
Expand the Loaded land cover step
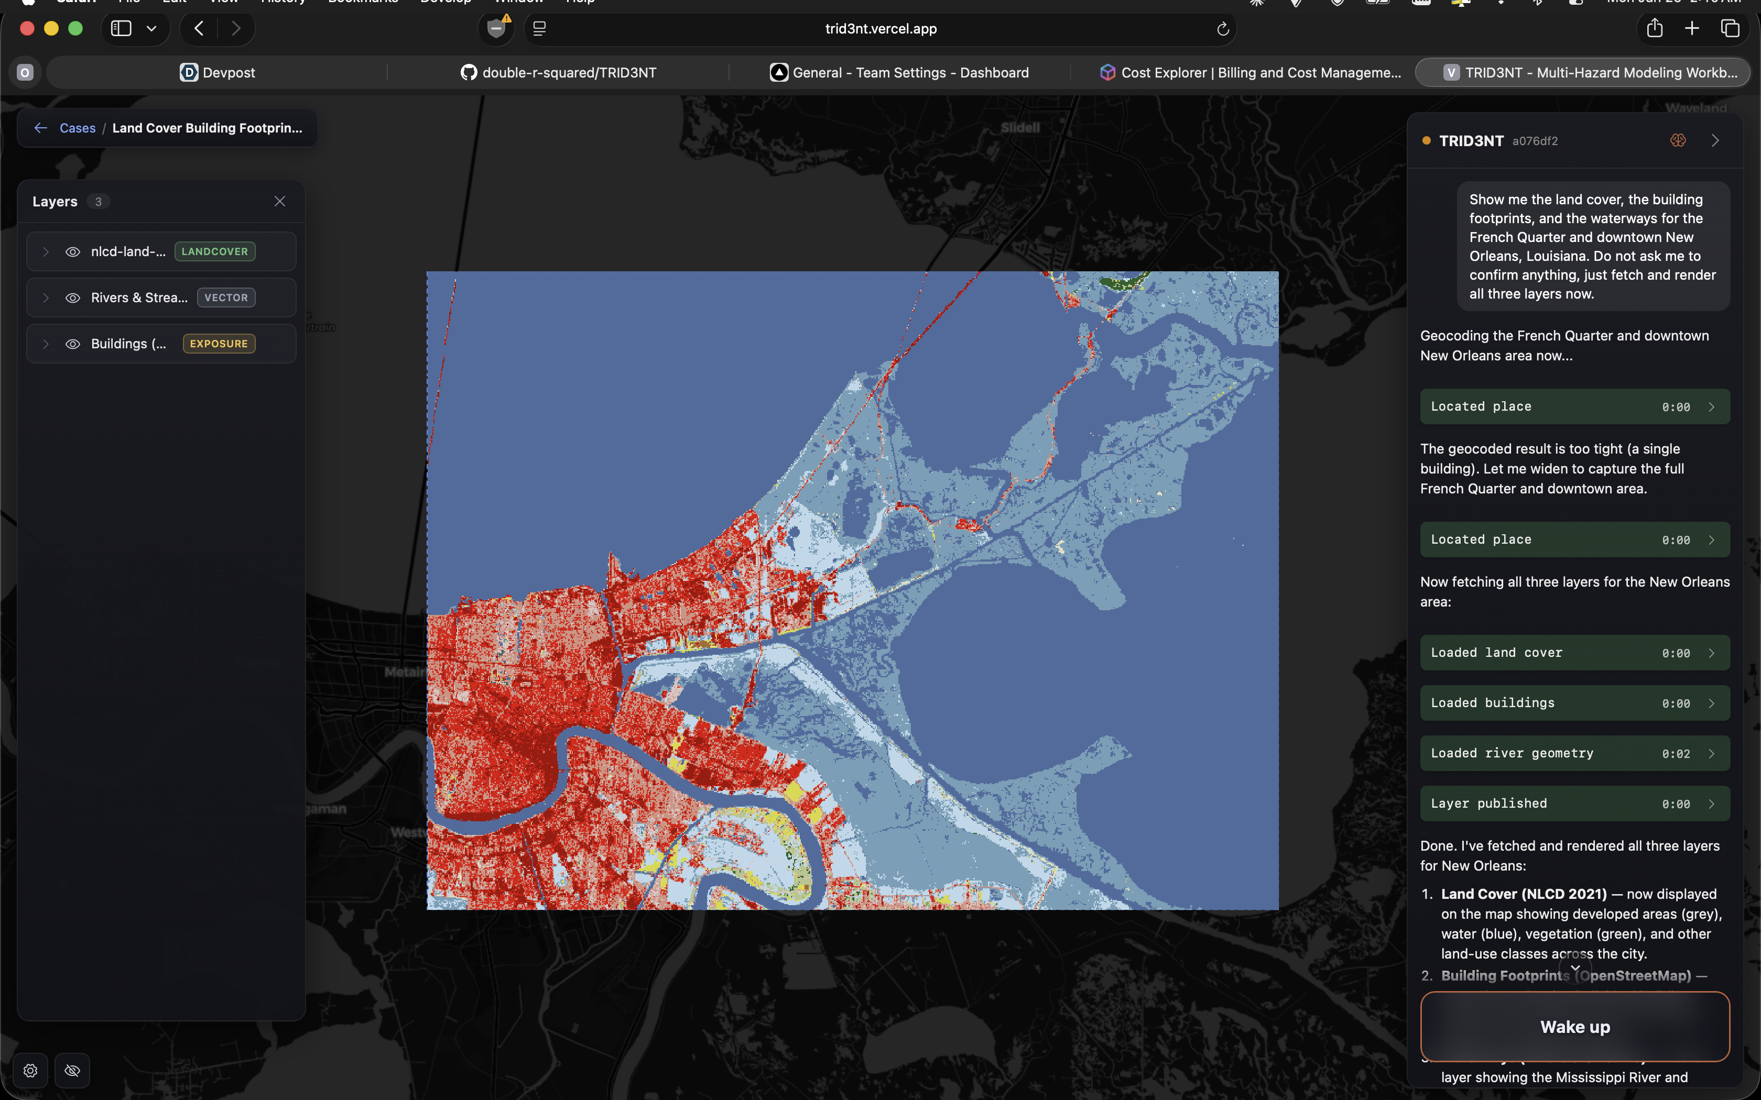[1575, 653]
